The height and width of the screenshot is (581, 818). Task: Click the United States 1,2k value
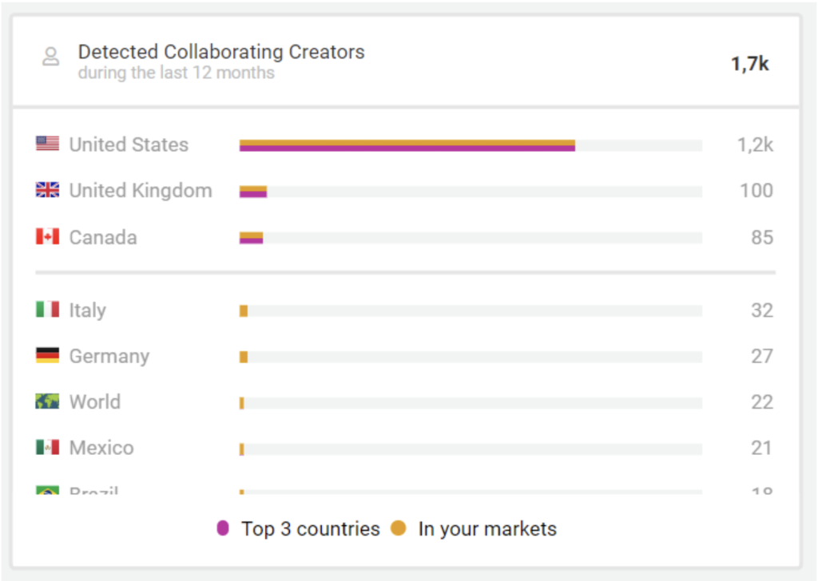(756, 144)
